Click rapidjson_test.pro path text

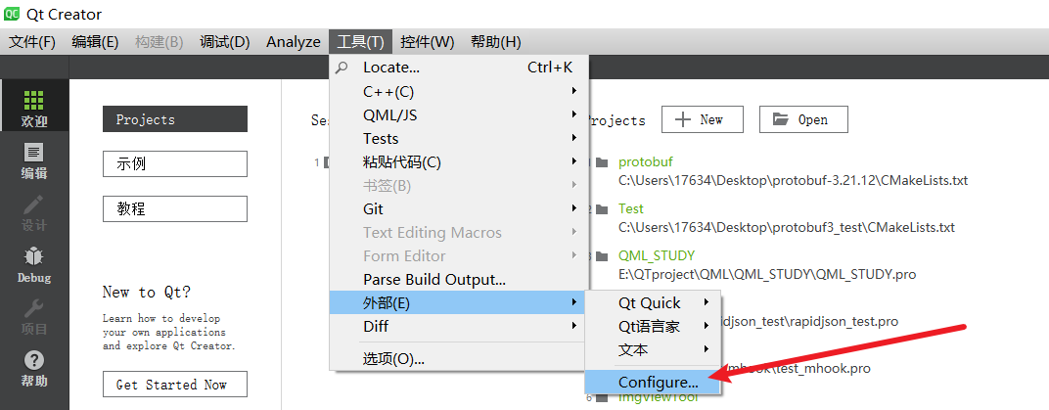tap(809, 322)
